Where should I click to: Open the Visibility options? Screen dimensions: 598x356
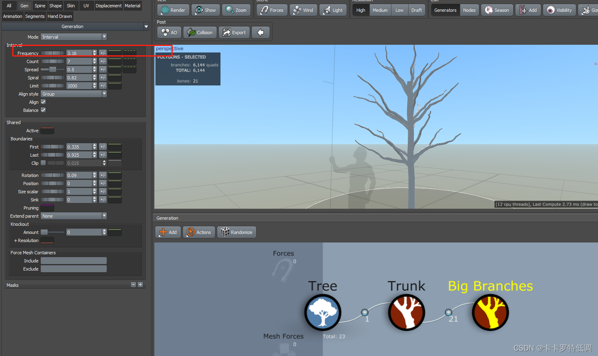[559, 10]
